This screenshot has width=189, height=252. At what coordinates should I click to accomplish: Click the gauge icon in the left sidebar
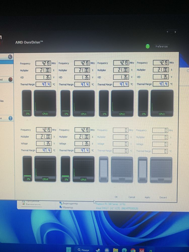point(10,57)
